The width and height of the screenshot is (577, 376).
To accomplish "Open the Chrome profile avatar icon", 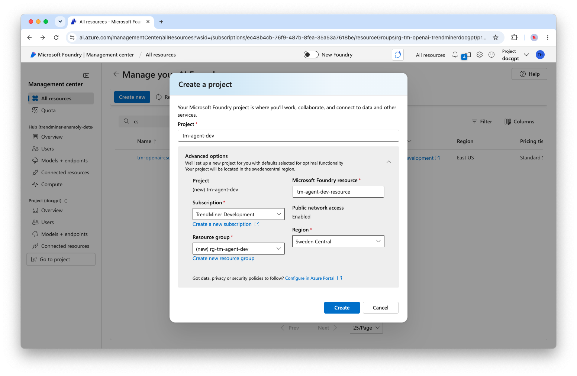I will click(534, 38).
